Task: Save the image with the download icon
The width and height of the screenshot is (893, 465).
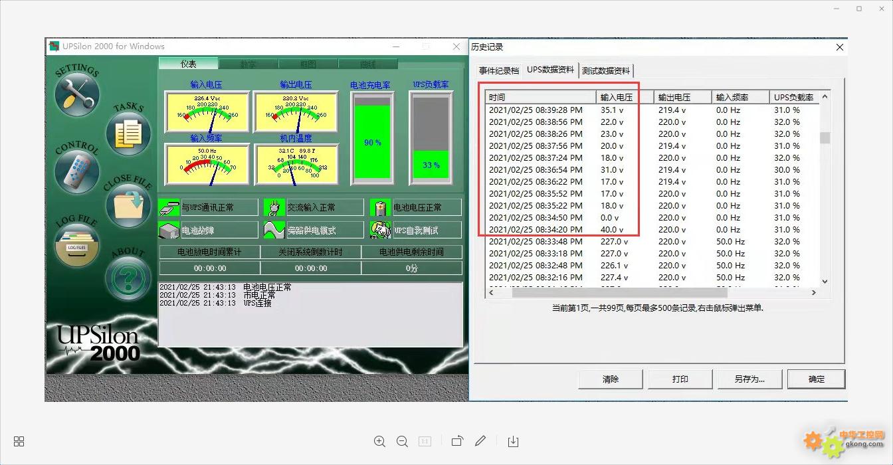Action: click(x=513, y=441)
